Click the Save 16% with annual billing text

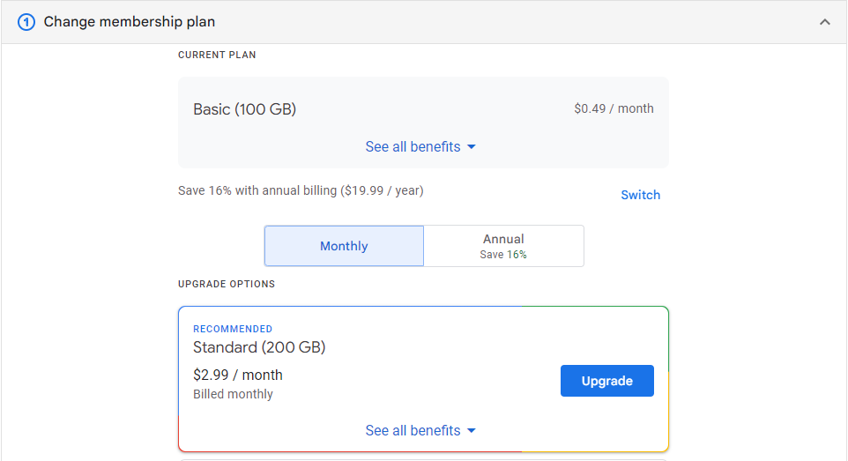coord(301,190)
